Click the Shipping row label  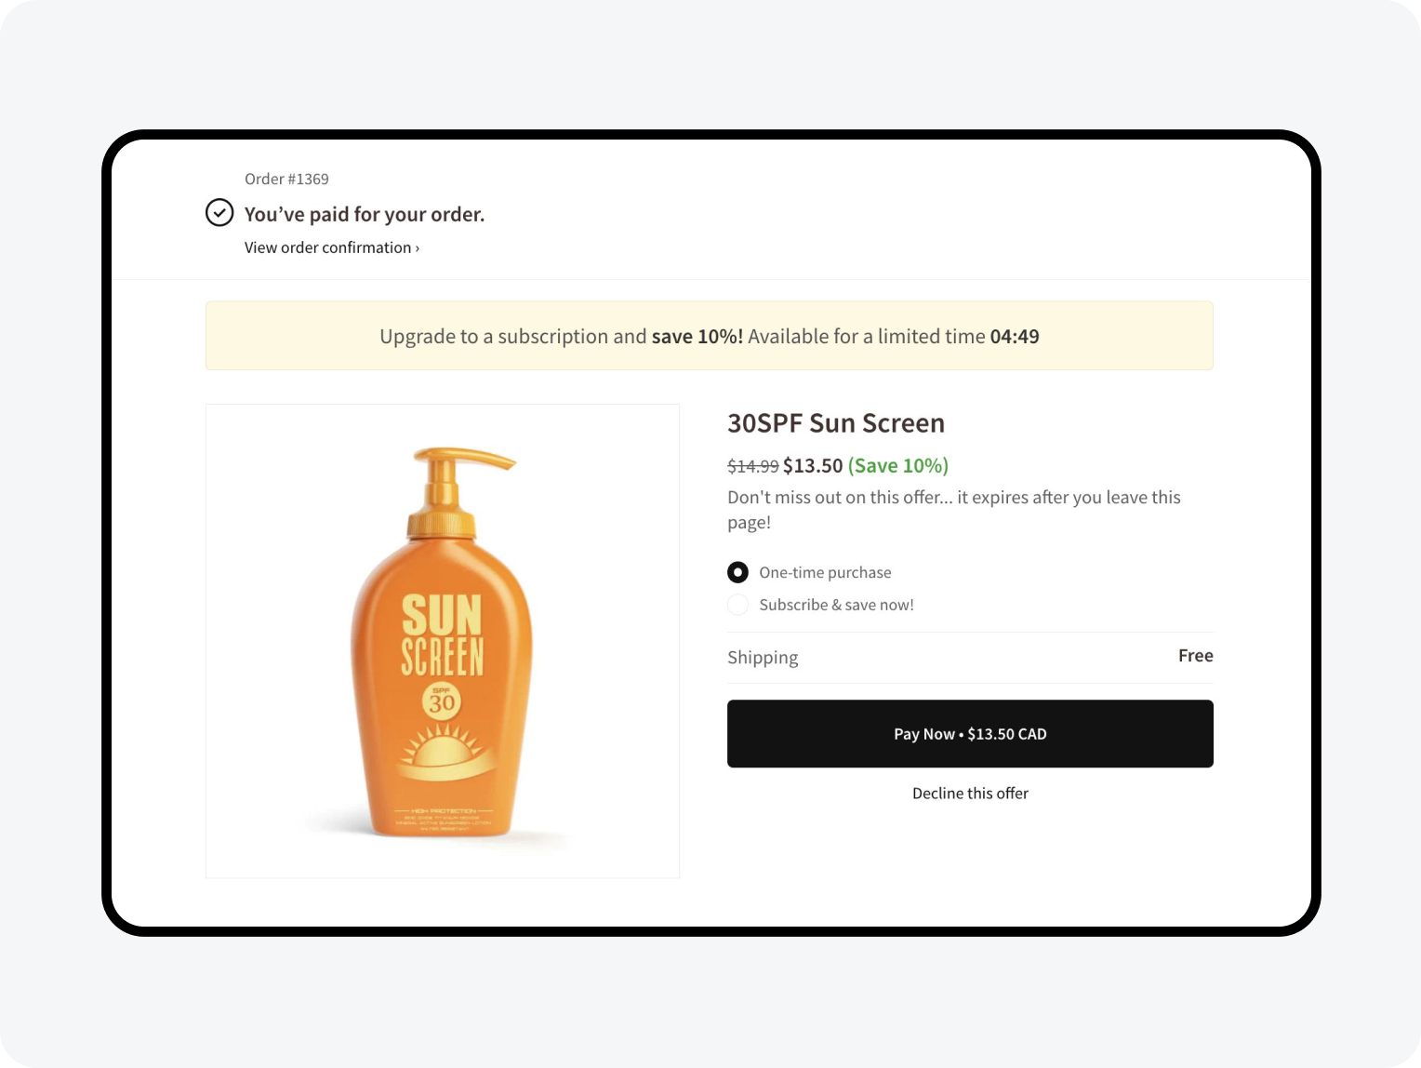click(763, 658)
